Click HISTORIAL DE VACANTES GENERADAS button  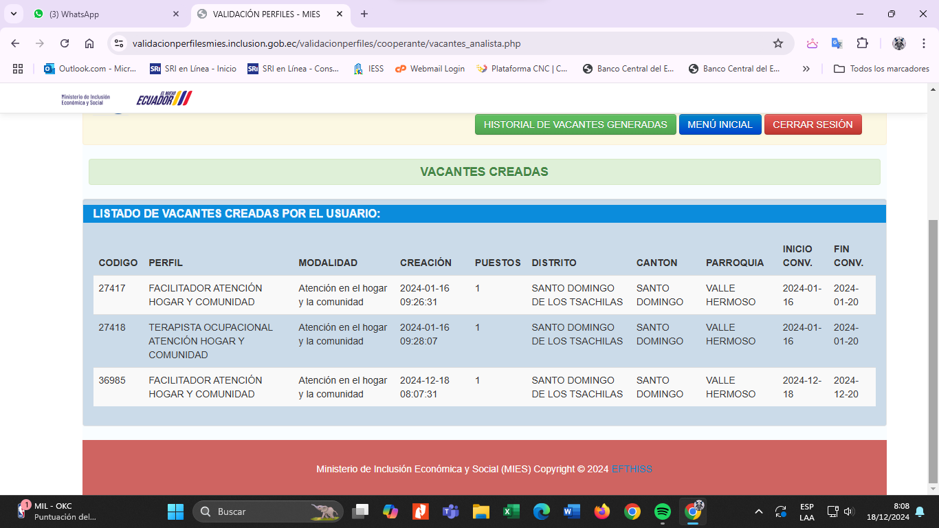[575, 124]
